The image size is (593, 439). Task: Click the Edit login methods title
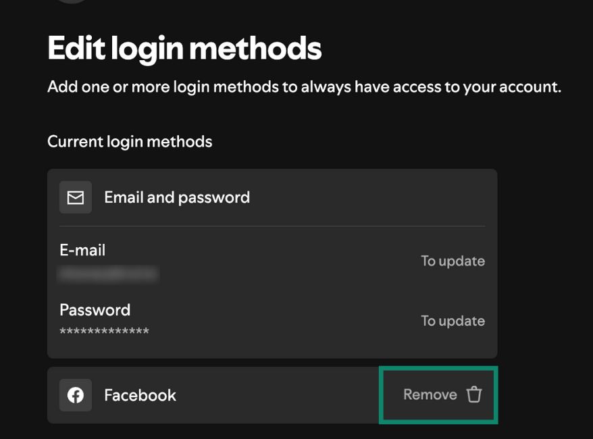tap(184, 47)
